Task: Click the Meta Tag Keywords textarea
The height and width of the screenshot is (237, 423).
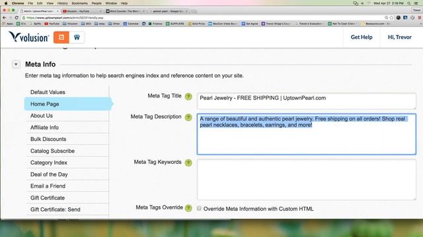Action: [307, 180]
